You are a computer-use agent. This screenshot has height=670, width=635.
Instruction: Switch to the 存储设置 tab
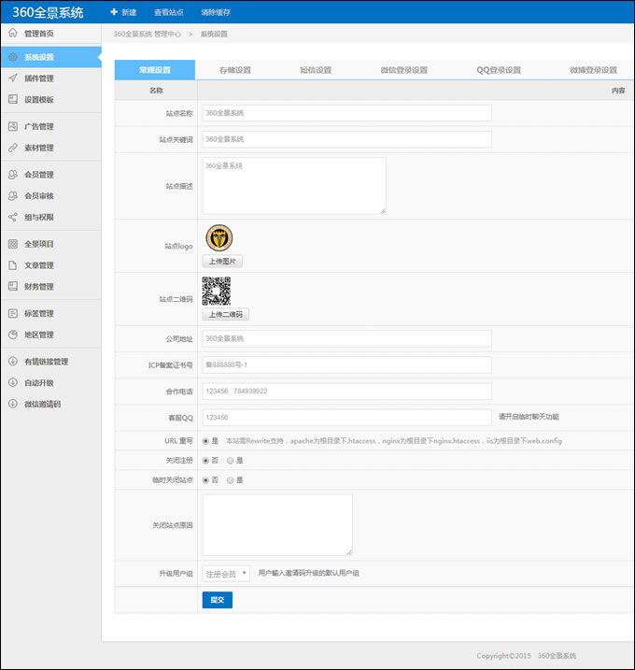pos(235,70)
